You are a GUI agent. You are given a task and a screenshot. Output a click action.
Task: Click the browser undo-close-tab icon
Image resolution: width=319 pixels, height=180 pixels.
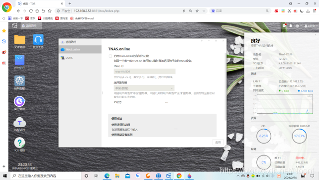point(43,11)
